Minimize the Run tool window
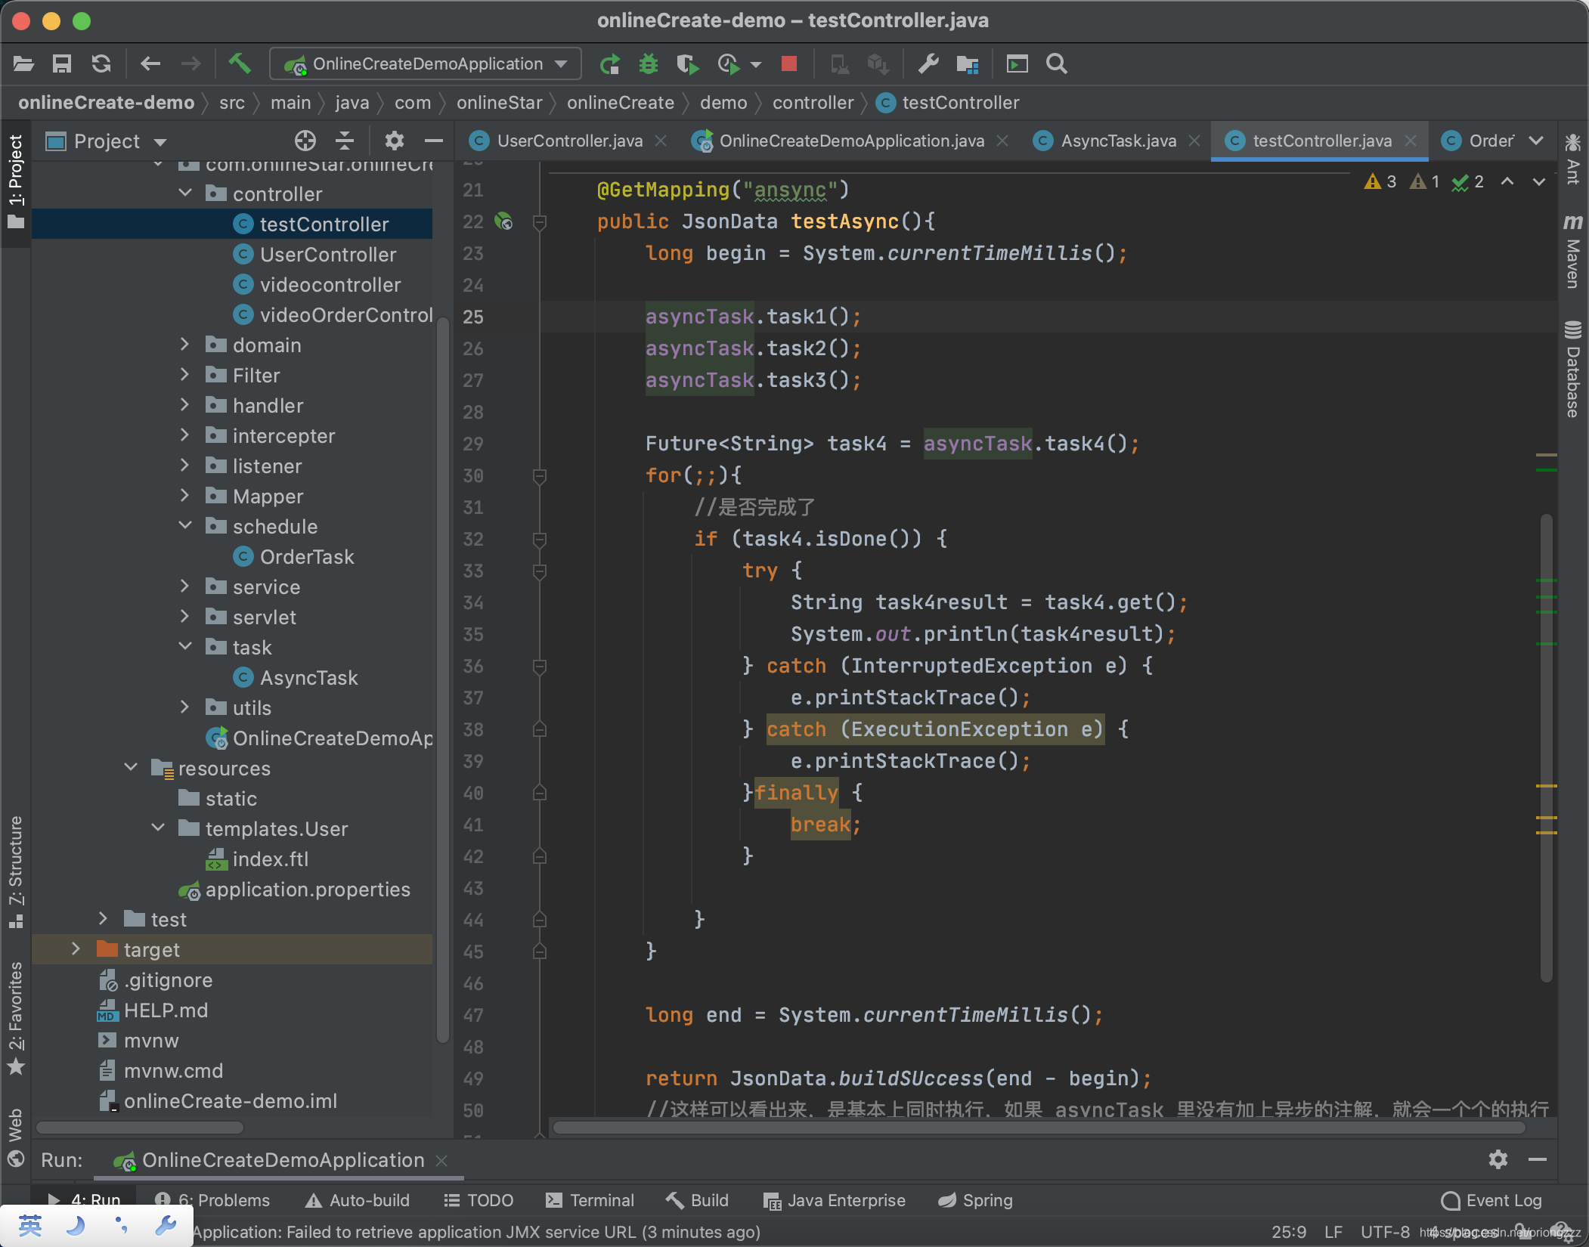This screenshot has height=1247, width=1589. pyautogui.click(x=1538, y=1159)
